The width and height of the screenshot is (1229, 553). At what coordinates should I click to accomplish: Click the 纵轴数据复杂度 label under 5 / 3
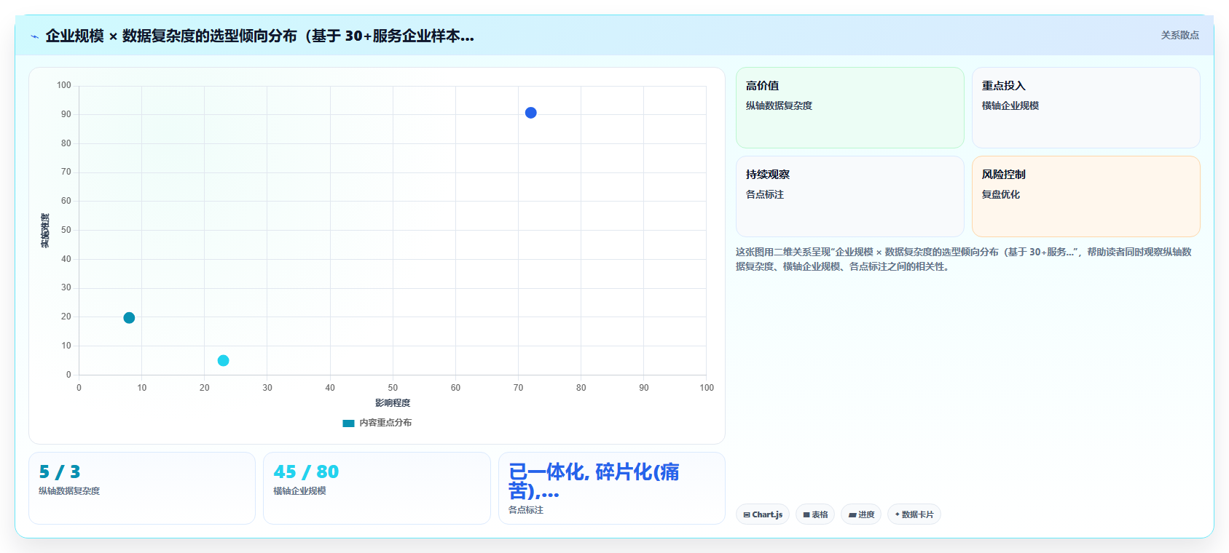(69, 491)
